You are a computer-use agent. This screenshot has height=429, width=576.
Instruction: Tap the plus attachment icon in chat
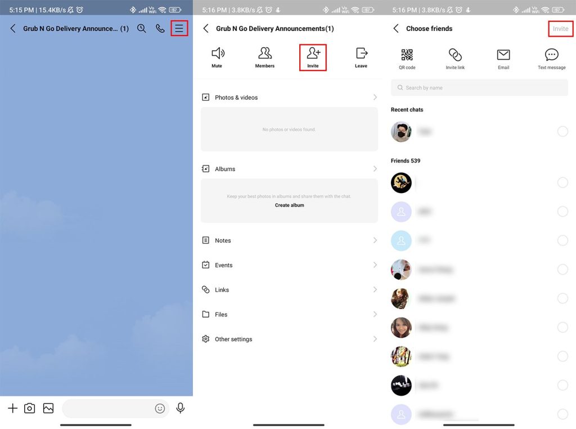click(12, 408)
